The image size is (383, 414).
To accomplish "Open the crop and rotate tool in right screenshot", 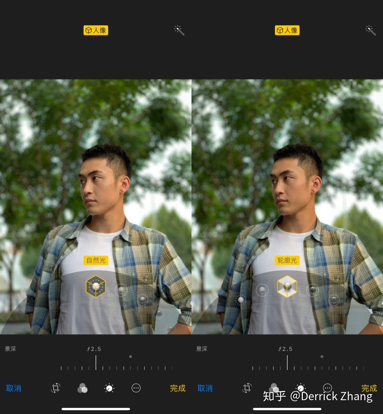I will pos(247,388).
